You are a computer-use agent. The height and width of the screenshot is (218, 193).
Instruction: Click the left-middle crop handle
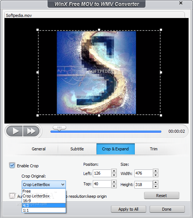click(x=38, y=72)
